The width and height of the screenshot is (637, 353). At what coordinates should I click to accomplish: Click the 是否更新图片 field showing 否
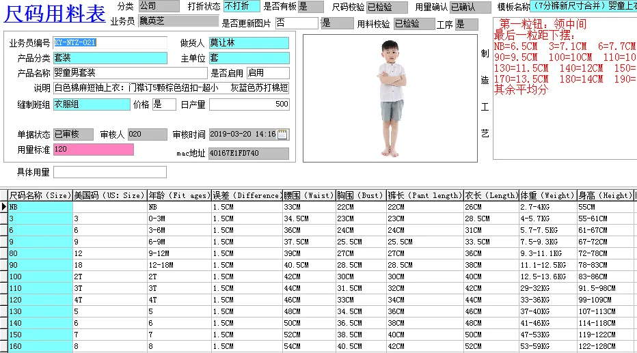coord(297,23)
